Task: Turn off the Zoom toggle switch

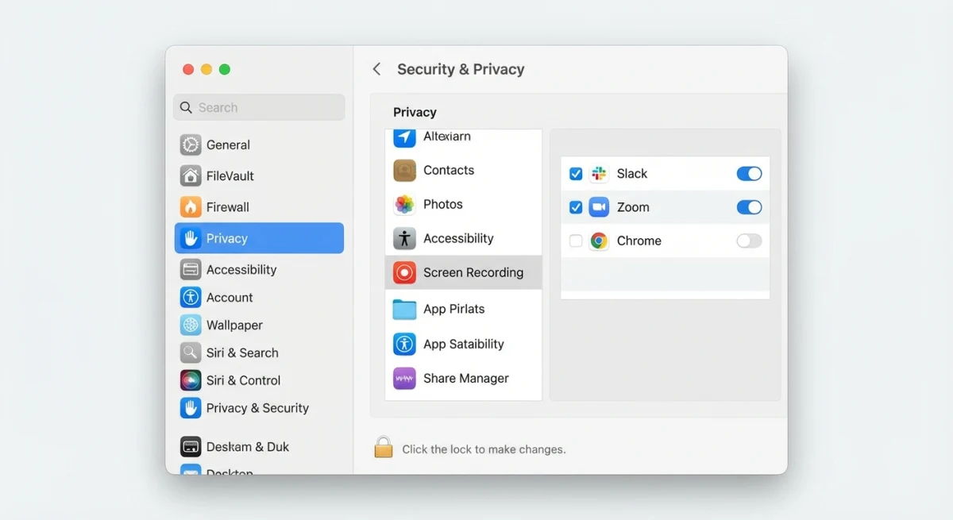Action: pos(749,207)
